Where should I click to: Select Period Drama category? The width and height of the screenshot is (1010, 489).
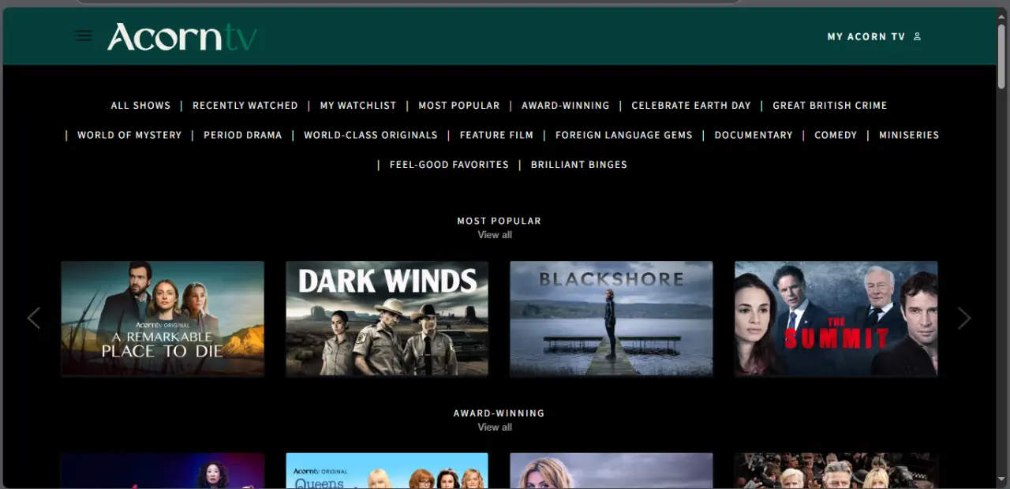pyautogui.click(x=243, y=135)
